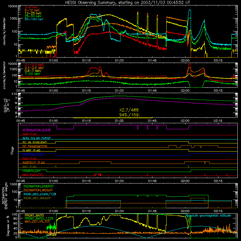Image resolution: width=241 pixels, height=241 pixels.
Task: Select the SC_IN_SUNLIGHT flag label
Action: click(35, 142)
